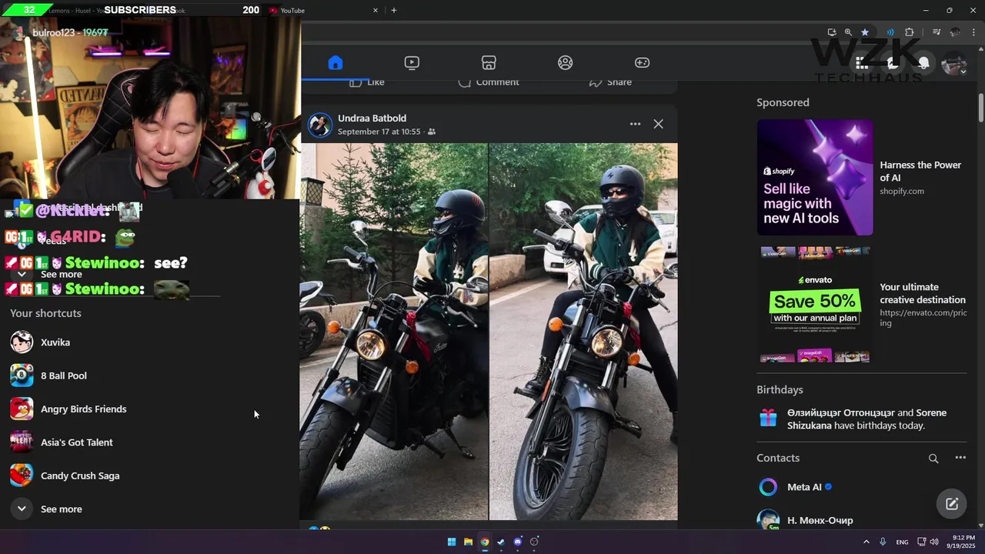
Task: Click the install app icon in address bar
Action: point(832,32)
